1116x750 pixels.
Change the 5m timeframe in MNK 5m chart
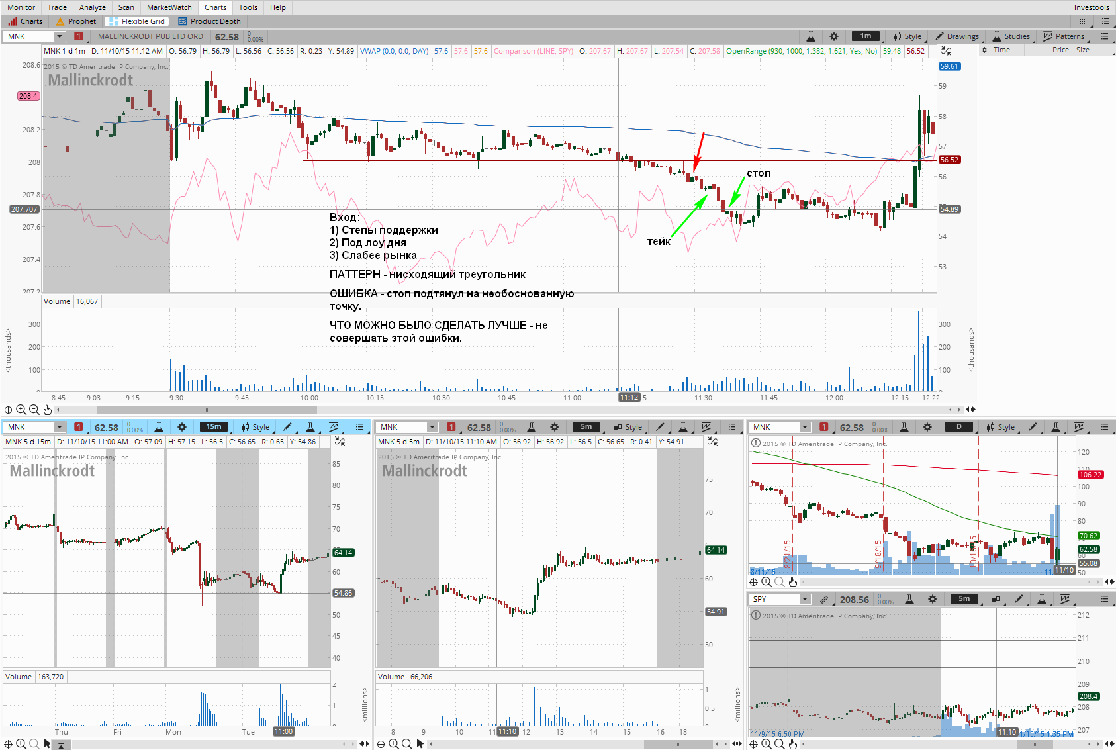click(x=586, y=427)
